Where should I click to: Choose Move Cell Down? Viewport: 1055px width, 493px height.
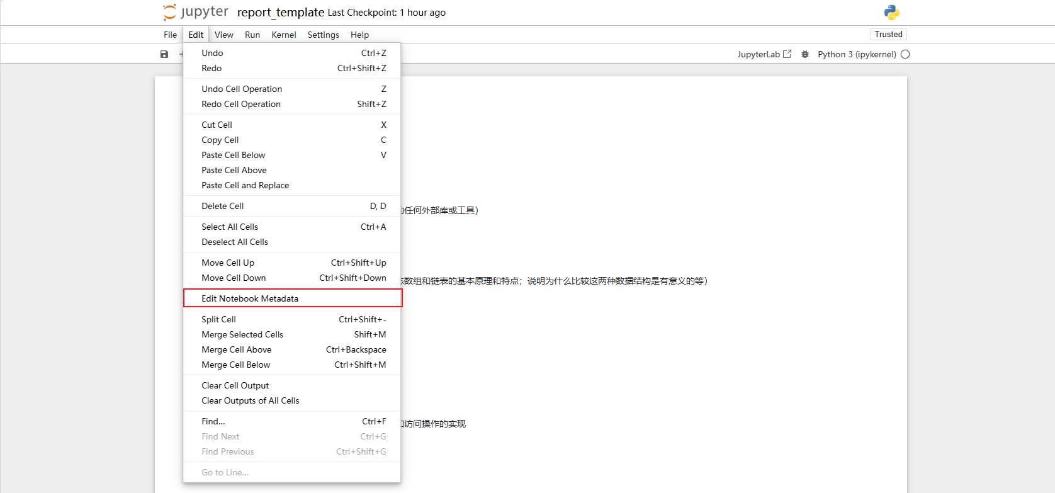click(x=234, y=278)
